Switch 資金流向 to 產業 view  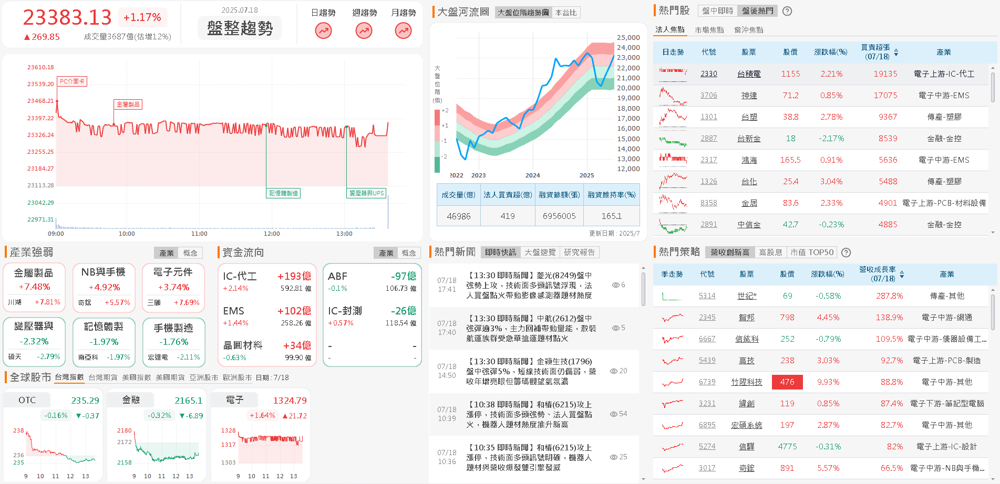click(386, 253)
